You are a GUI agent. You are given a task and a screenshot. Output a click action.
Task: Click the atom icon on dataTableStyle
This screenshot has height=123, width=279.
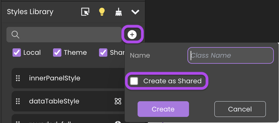[118, 101]
